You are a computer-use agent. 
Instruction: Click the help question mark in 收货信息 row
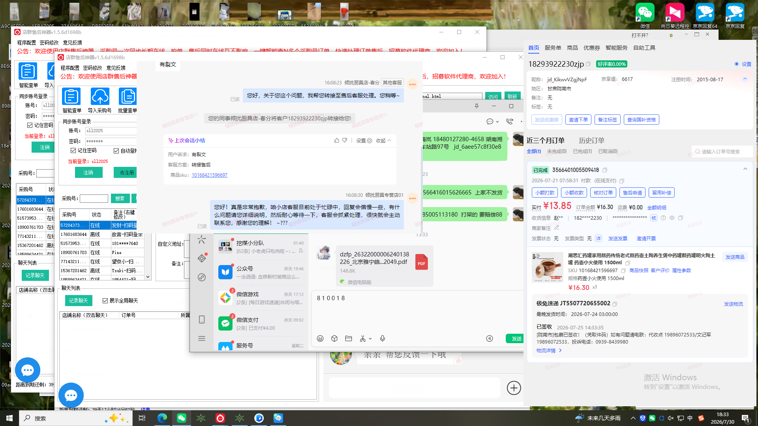(663, 218)
